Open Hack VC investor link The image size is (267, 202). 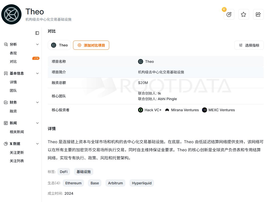pyautogui.click(x=153, y=110)
